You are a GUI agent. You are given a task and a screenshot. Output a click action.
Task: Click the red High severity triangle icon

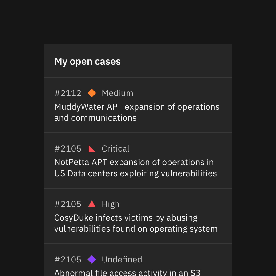pyautogui.click(x=92, y=204)
